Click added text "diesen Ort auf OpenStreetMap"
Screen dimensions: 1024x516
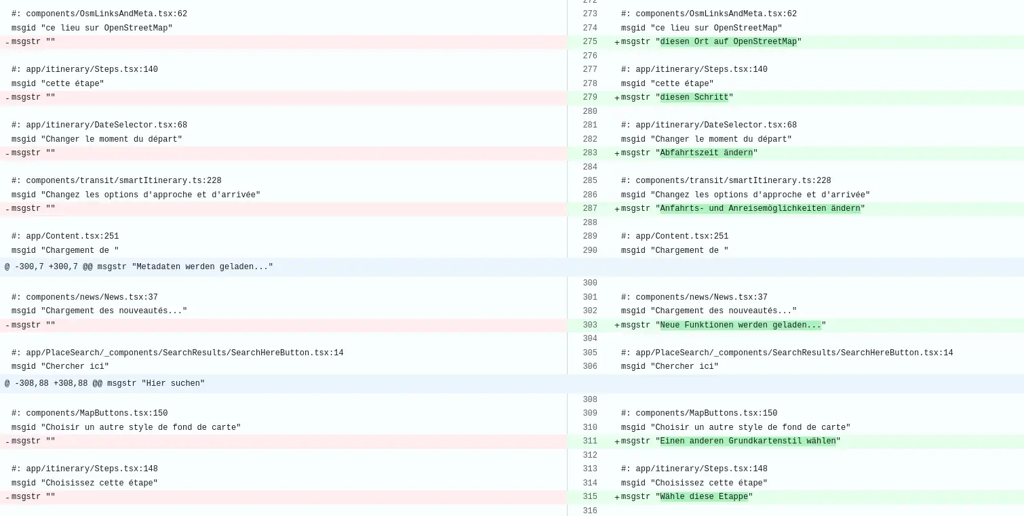728,42
